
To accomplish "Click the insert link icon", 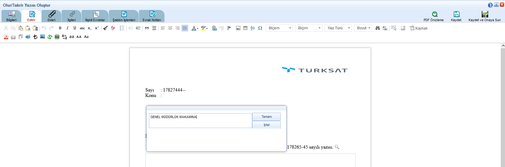I will 214,28.
